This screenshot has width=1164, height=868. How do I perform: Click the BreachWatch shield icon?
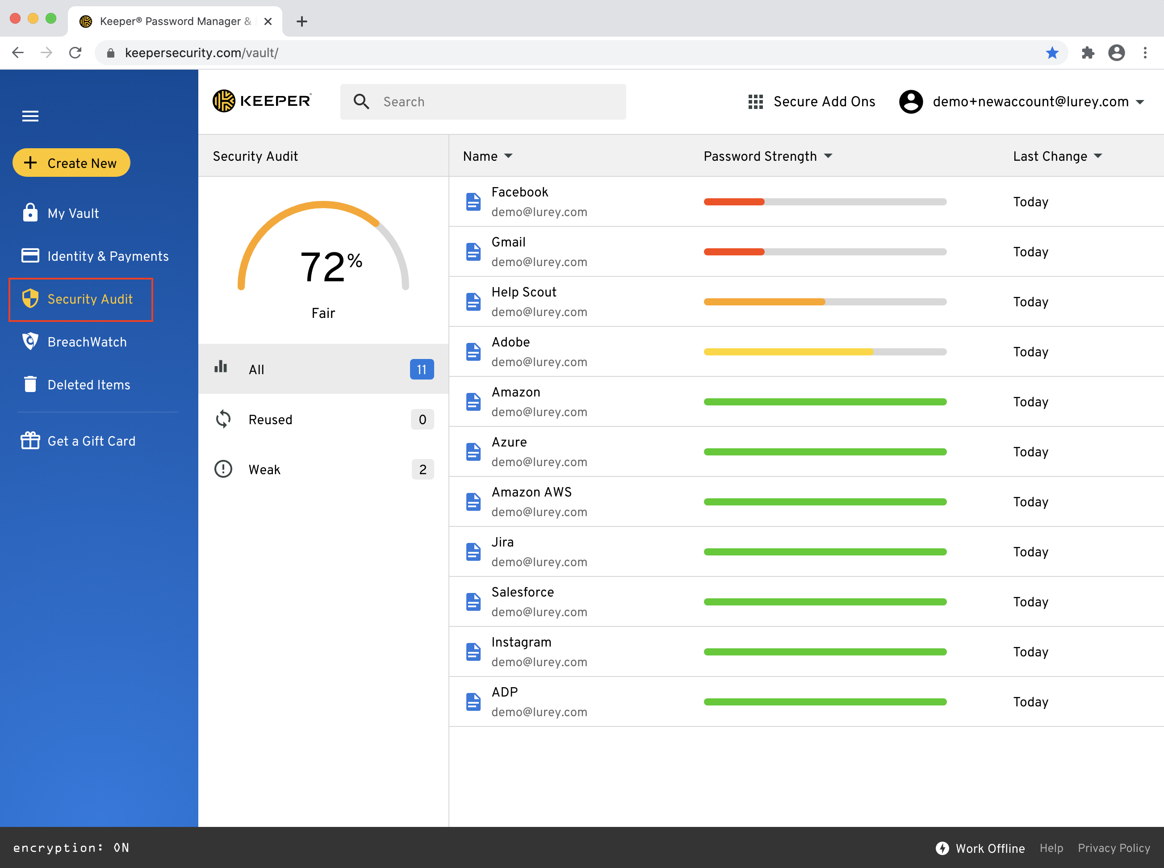pos(30,341)
